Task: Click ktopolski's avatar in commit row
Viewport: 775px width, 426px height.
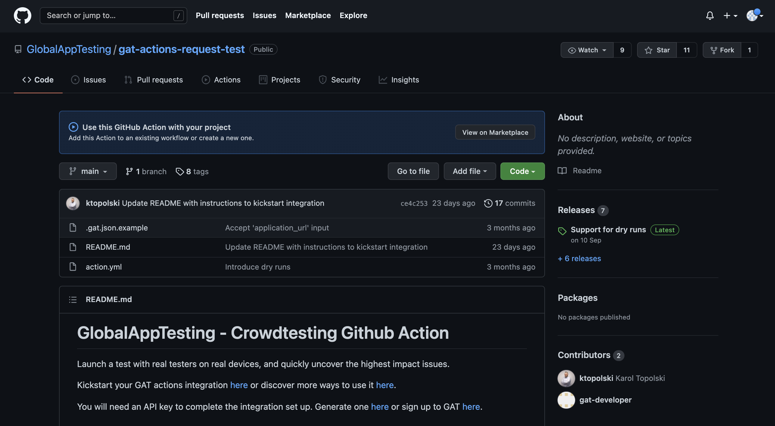Action: coord(73,203)
